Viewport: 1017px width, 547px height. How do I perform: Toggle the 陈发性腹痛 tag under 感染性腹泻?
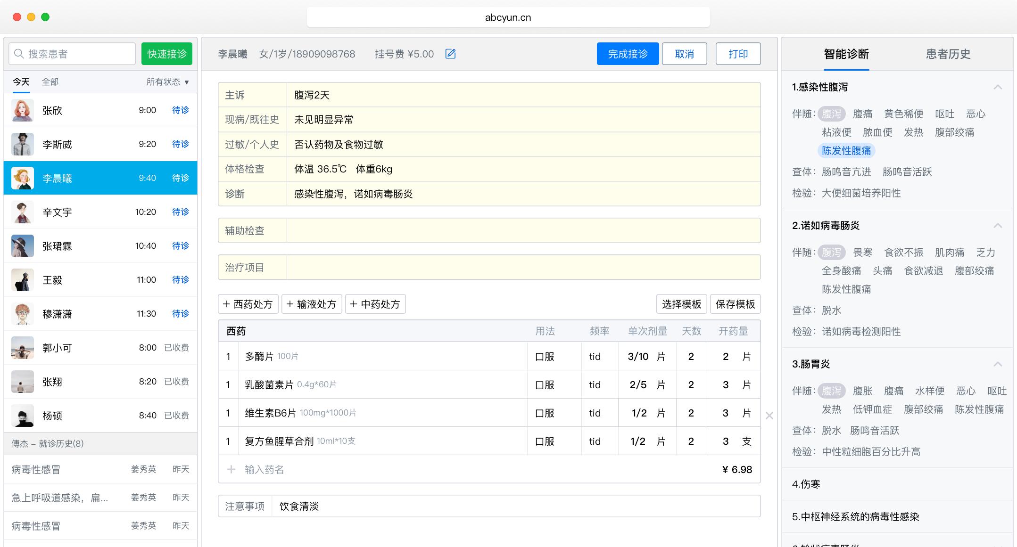(846, 151)
